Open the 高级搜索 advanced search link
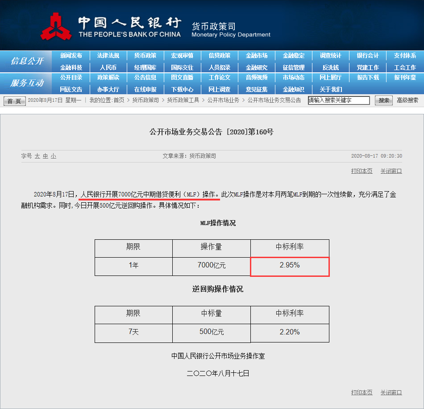The height and width of the screenshot is (409, 424). [x=407, y=100]
